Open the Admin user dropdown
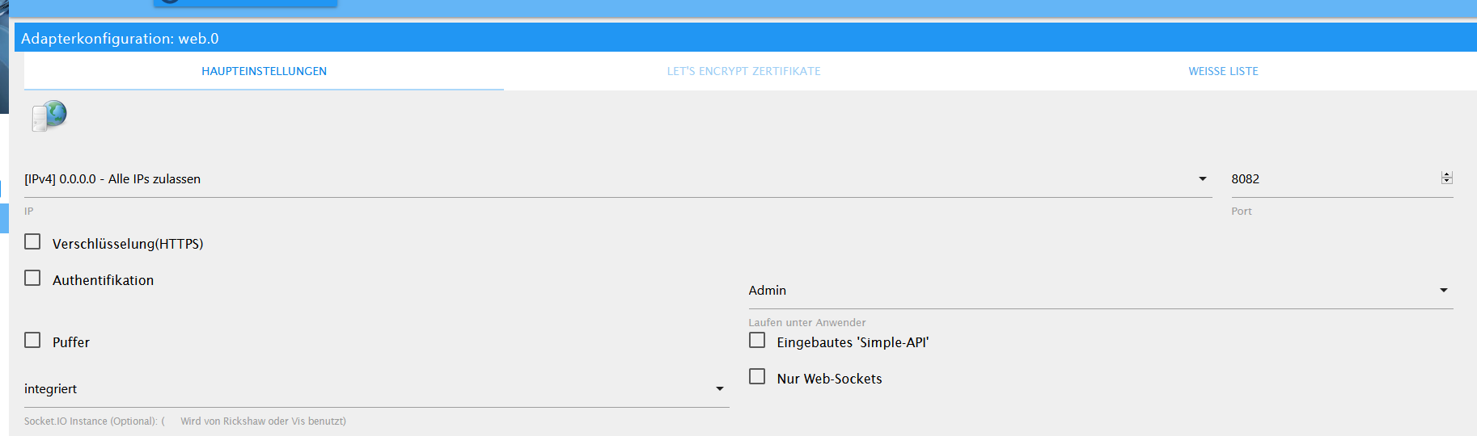Image resolution: width=1477 pixels, height=436 pixels. tap(1101, 291)
